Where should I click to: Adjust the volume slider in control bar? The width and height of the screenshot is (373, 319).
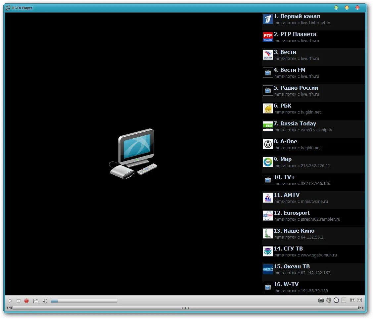pos(84,301)
